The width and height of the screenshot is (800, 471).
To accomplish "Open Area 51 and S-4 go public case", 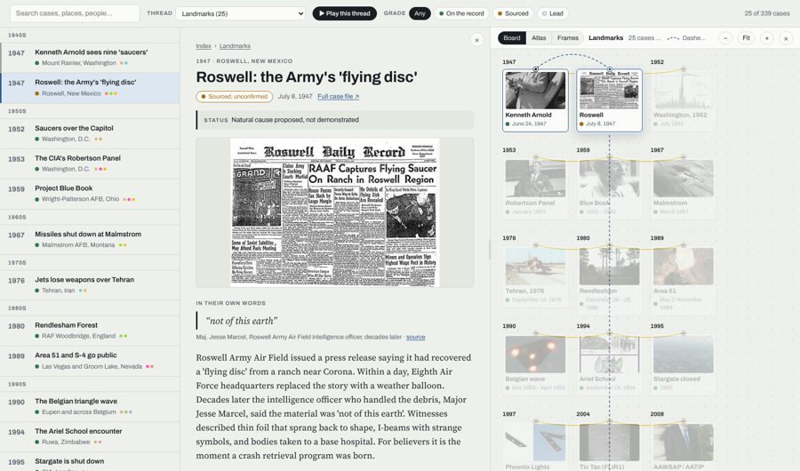I will pyautogui.click(x=90, y=360).
